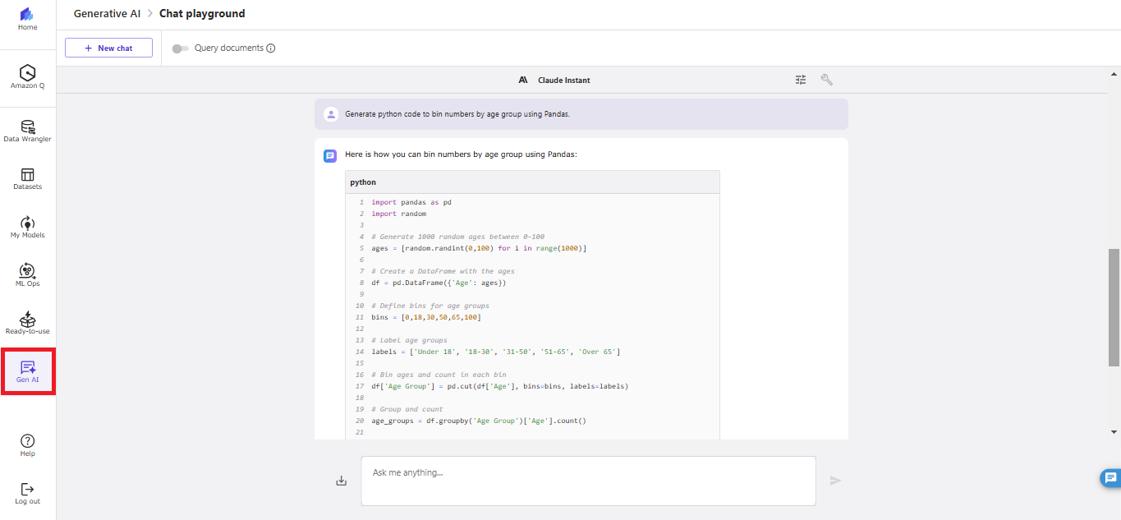Click the Query documents info icon
Image resolution: width=1121 pixels, height=520 pixels.
tap(271, 48)
